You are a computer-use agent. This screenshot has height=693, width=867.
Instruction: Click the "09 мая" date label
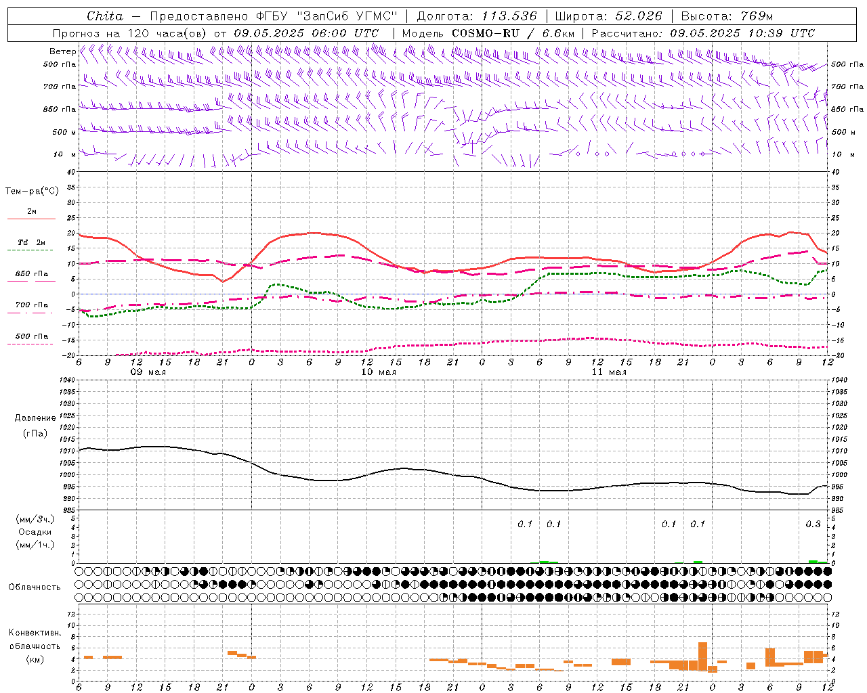pos(148,372)
